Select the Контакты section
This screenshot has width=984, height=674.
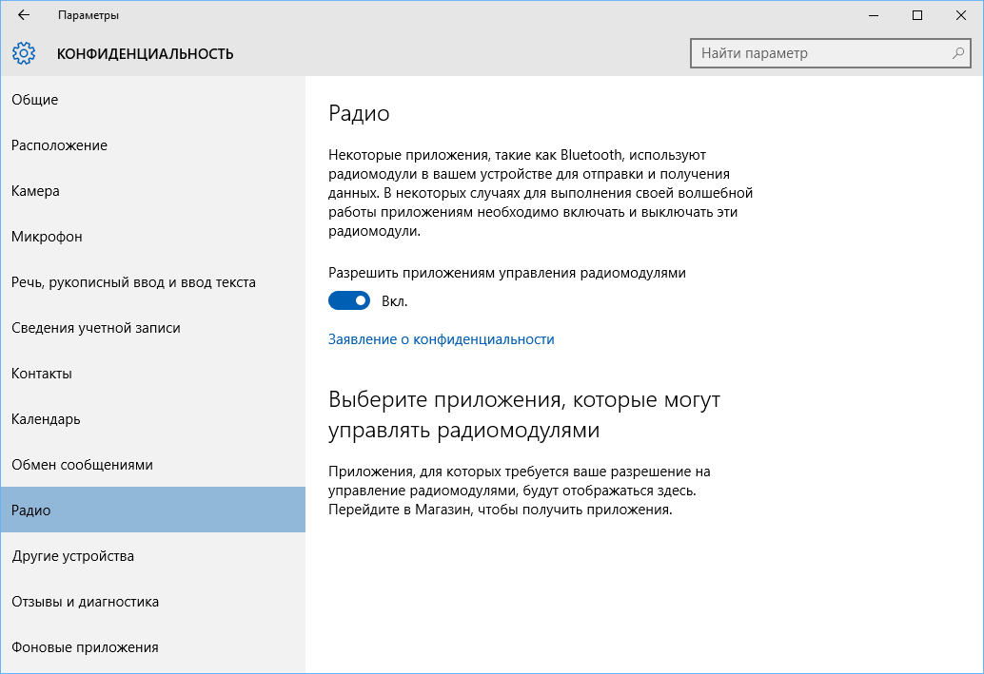43,374
